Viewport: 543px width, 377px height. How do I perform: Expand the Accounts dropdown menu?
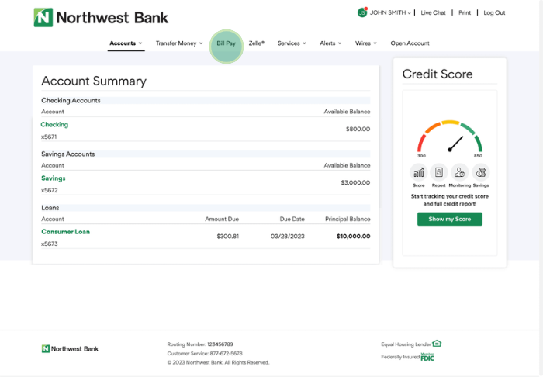(126, 43)
